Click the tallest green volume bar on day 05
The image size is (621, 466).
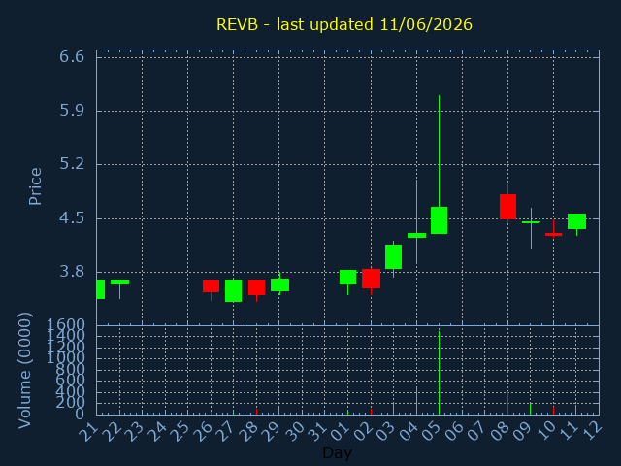click(x=439, y=373)
